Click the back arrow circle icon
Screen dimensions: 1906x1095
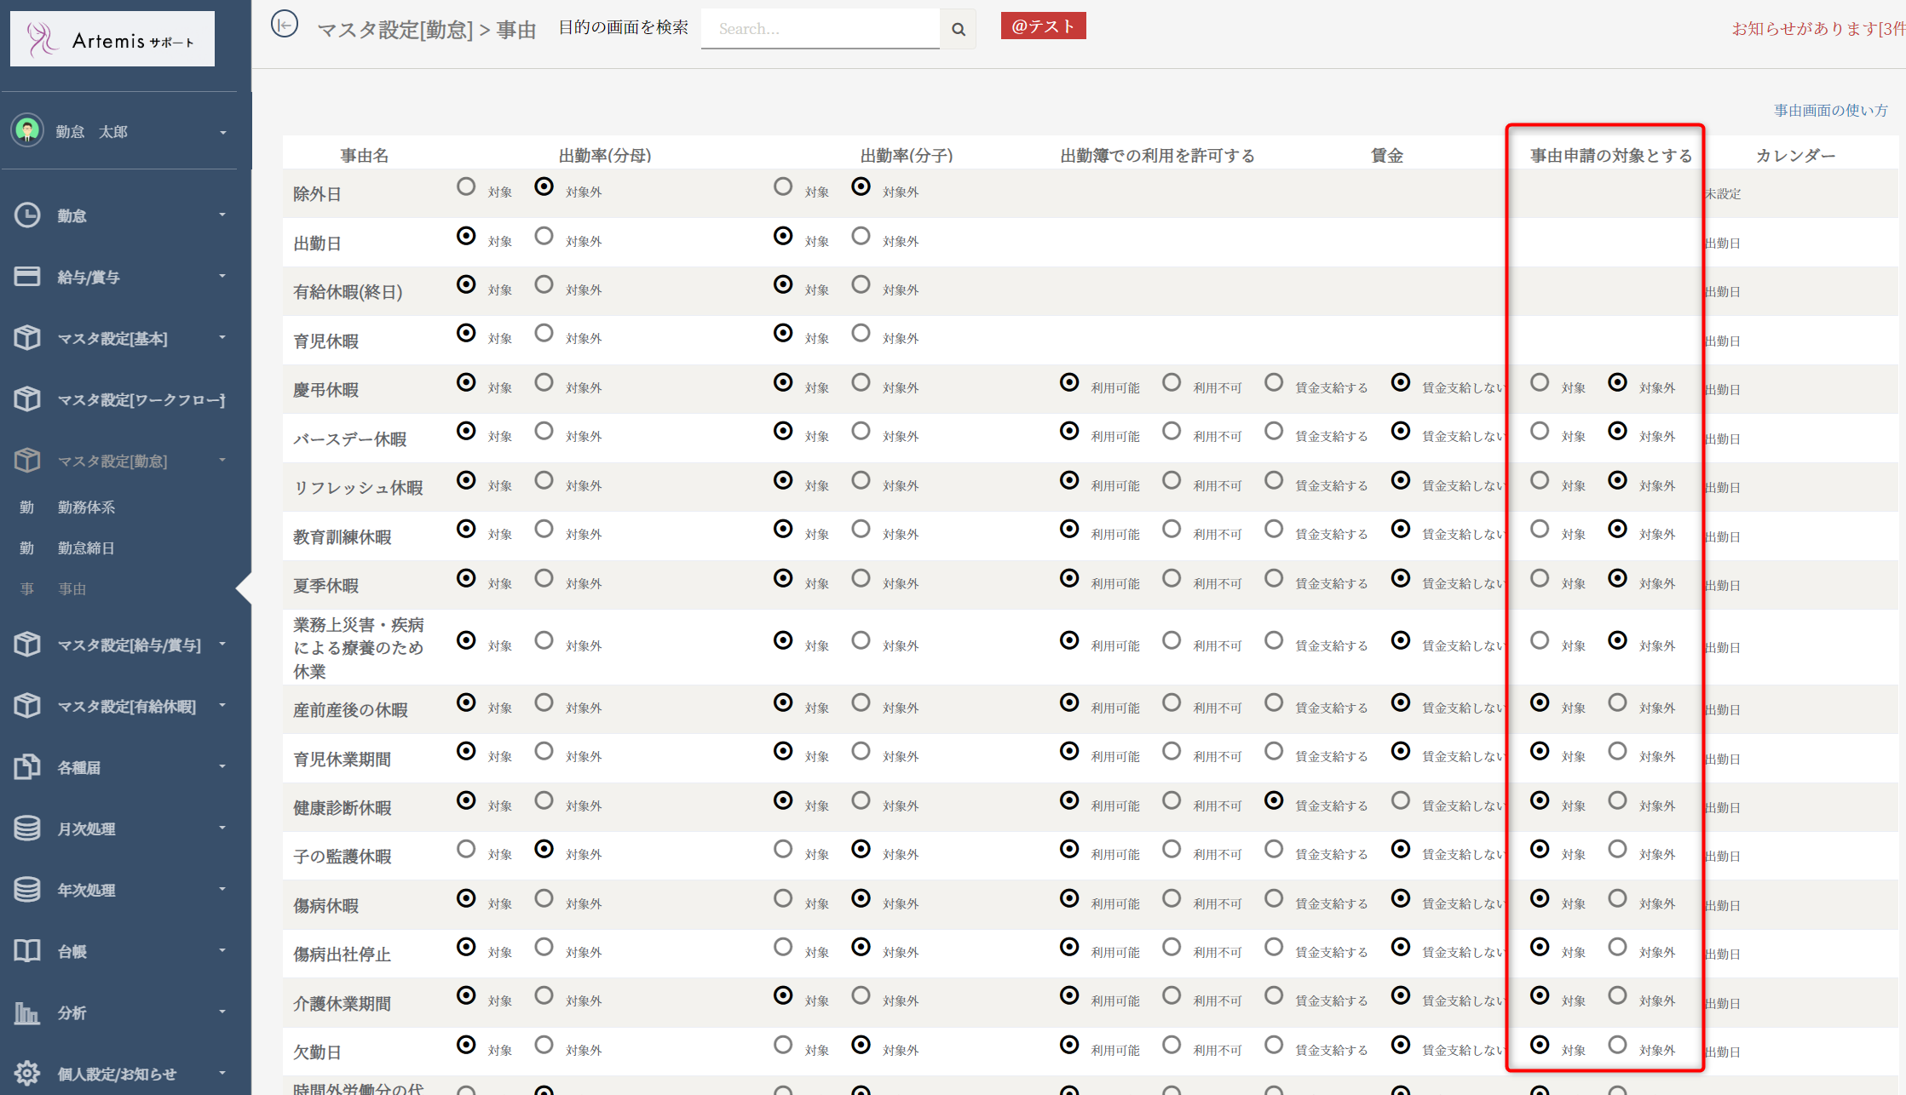point(285,25)
